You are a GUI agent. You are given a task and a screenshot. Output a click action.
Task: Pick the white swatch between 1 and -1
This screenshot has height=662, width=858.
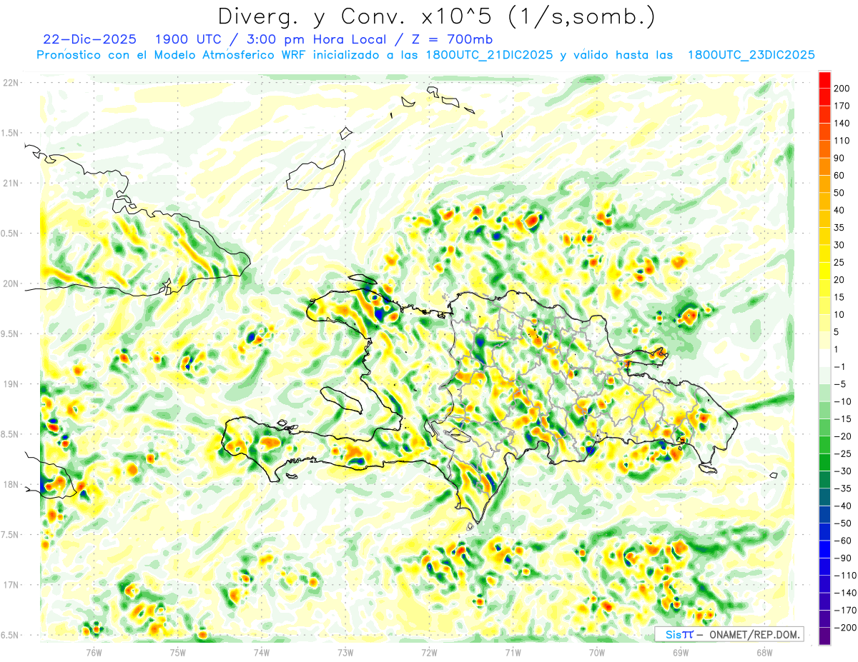(x=824, y=358)
